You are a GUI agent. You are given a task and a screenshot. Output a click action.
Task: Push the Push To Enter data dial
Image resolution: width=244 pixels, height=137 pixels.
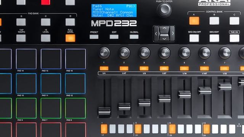164,10
